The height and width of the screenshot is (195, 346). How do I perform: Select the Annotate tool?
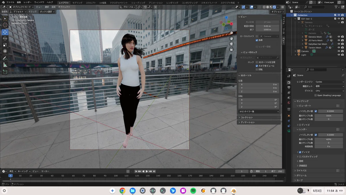(x=5, y=58)
